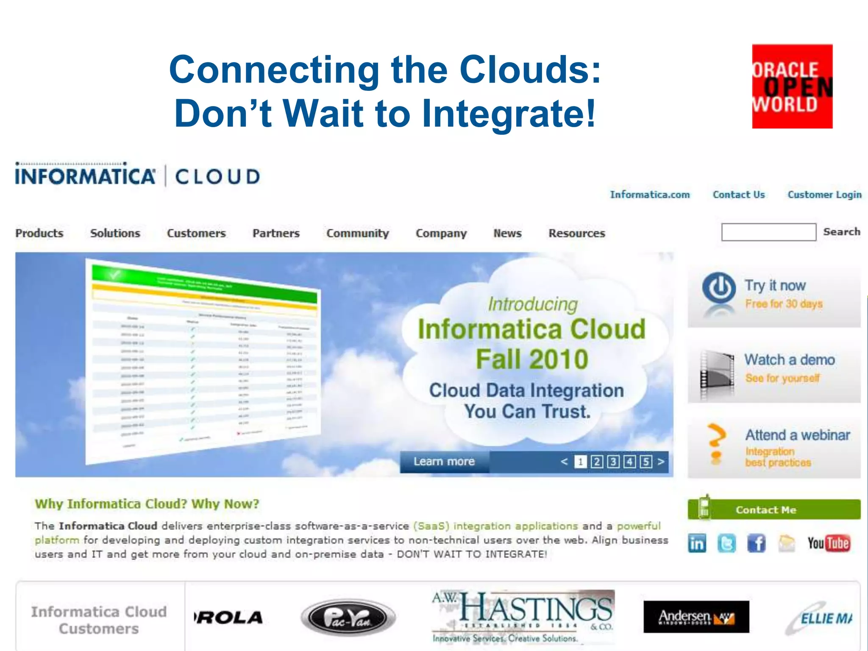
Task: Go to banner slide 2
Action: click(597, 462)
